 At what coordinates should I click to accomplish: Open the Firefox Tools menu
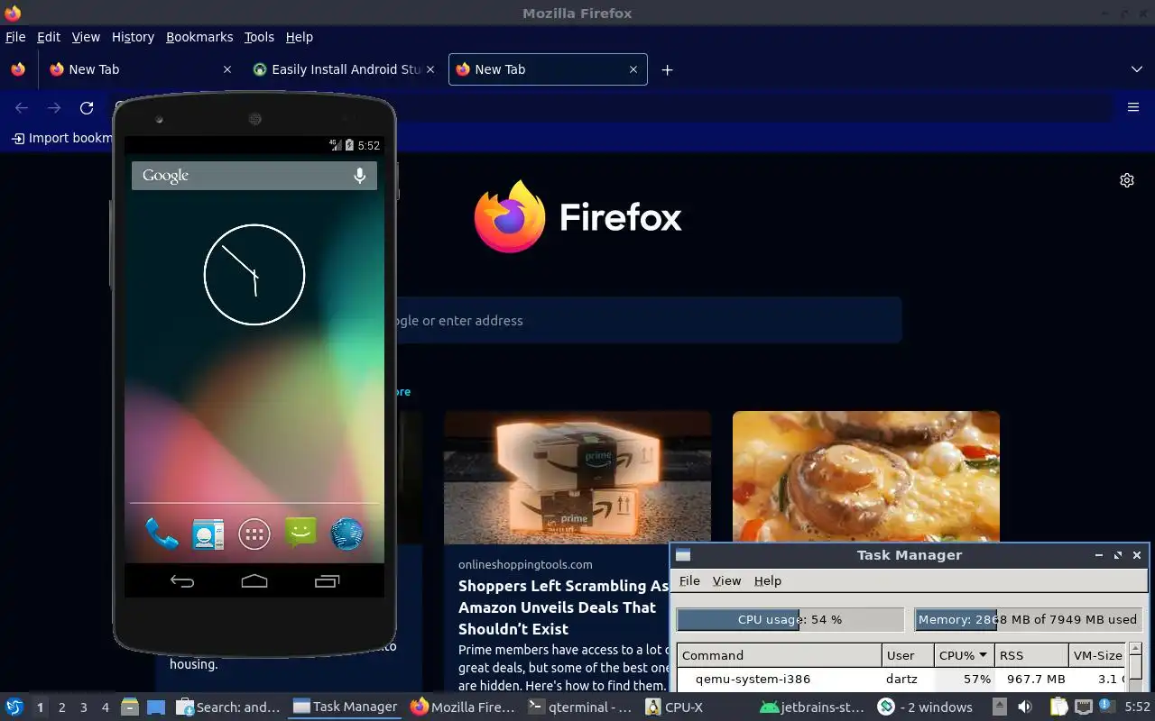pos(259,37)
